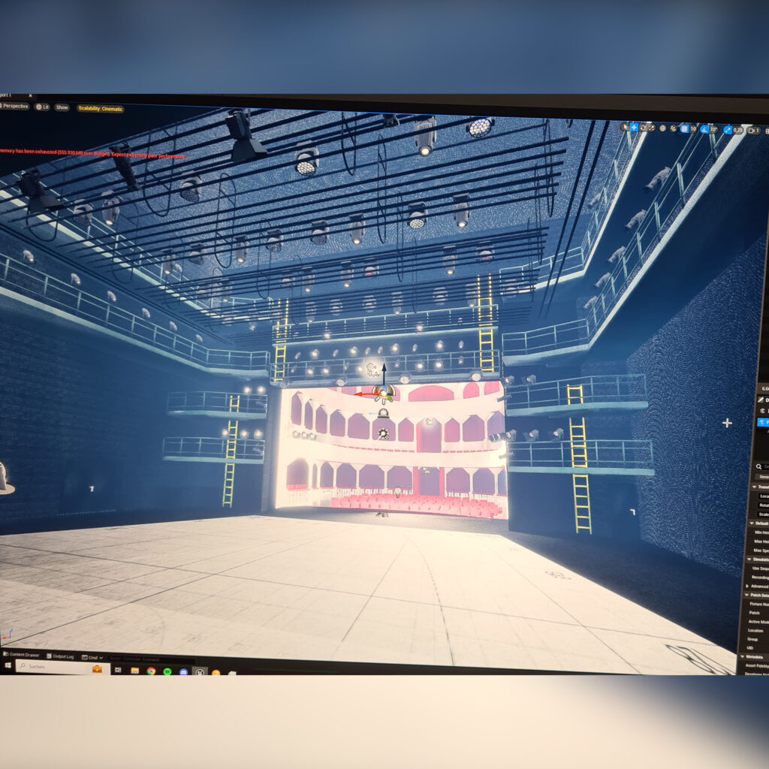Click the viewport maximize/layout button
Screen dimensions: 769x769
tap(767, 131)
